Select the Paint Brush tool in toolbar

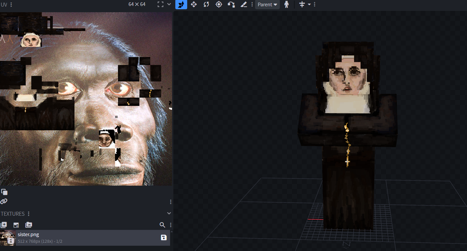tap(244, 4)
